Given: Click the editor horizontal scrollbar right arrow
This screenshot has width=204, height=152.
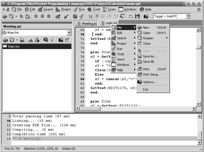Looking at the screenshot, I should pyautogui.click(x=194, y=108).
